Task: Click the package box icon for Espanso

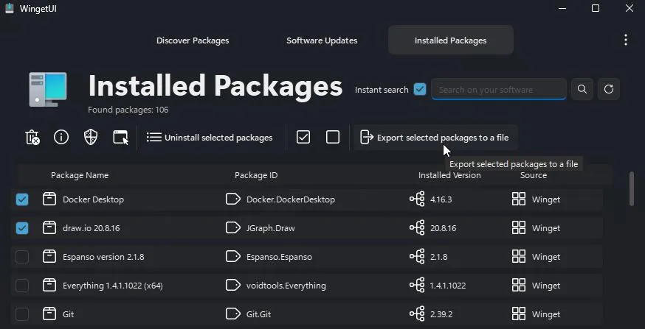Action: (x=49, y=257)
